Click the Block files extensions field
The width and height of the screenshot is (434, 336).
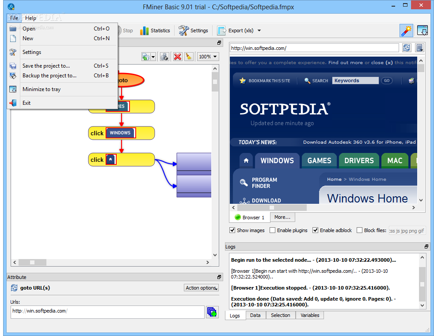[407, 230]
